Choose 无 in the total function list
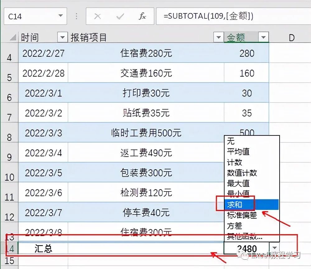 click(252, 141)
